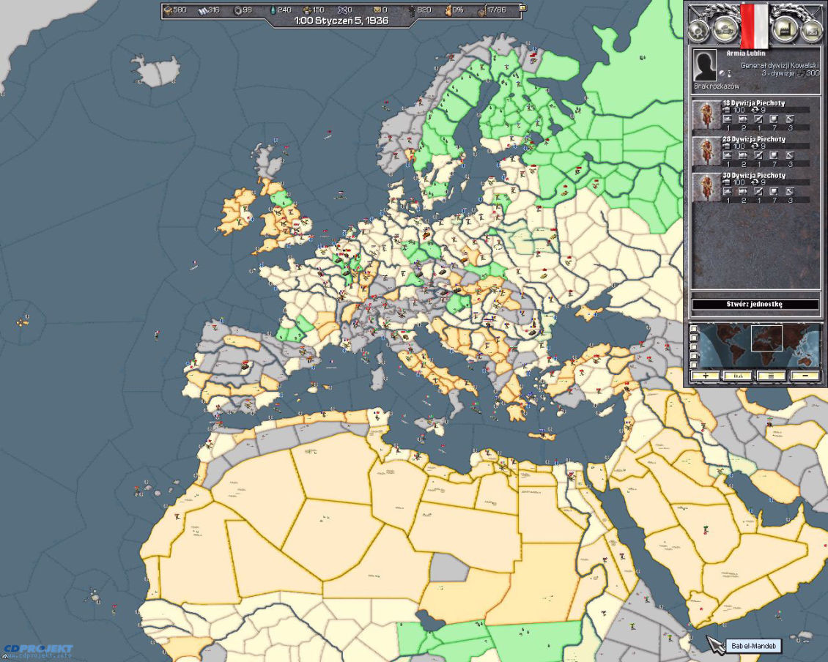Click the atom icon in top bar
The image size is (828, 662).
coord(342,10)
